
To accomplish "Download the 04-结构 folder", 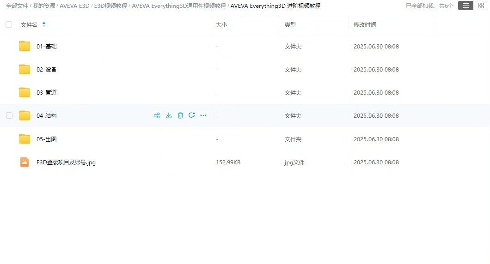I will (169, 115).
